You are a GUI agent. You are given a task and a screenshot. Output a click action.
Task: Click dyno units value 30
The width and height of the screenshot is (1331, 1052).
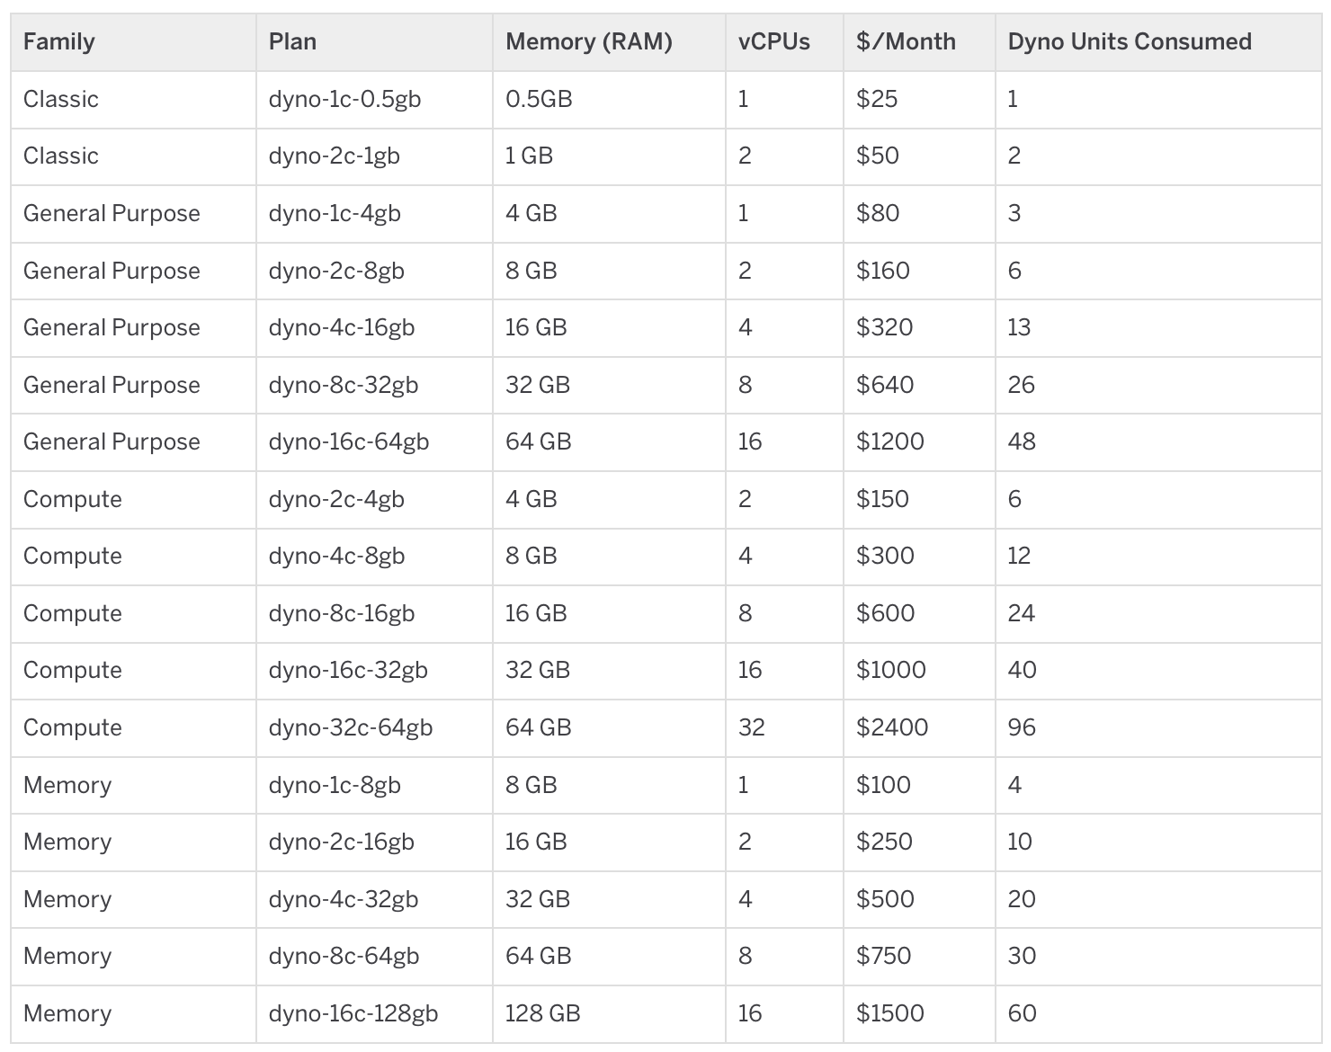pyautogui.click(x=1022, y=956)
